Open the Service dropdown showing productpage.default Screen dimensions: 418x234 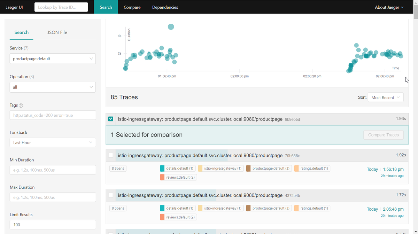point(53,58)
